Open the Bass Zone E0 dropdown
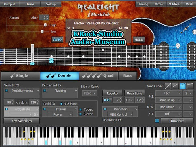This screenshot has width=196, height=147. click(x=129, y=100)
